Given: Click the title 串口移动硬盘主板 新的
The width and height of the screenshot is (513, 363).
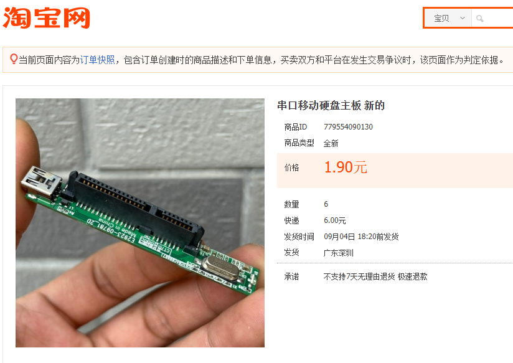Looking at the screenshot, I should coord(331,105).
